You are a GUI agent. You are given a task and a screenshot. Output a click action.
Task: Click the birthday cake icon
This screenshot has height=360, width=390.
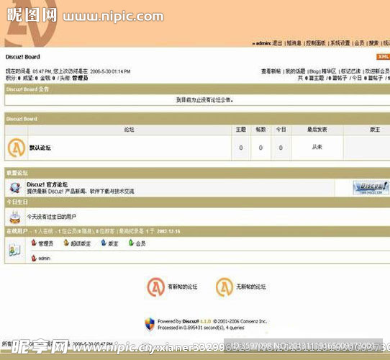14,217
